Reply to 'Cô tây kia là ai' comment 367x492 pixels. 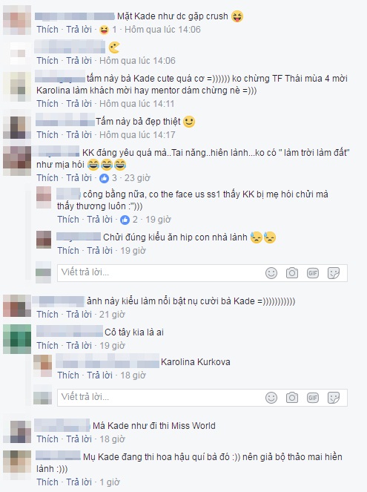click(79, 346)
